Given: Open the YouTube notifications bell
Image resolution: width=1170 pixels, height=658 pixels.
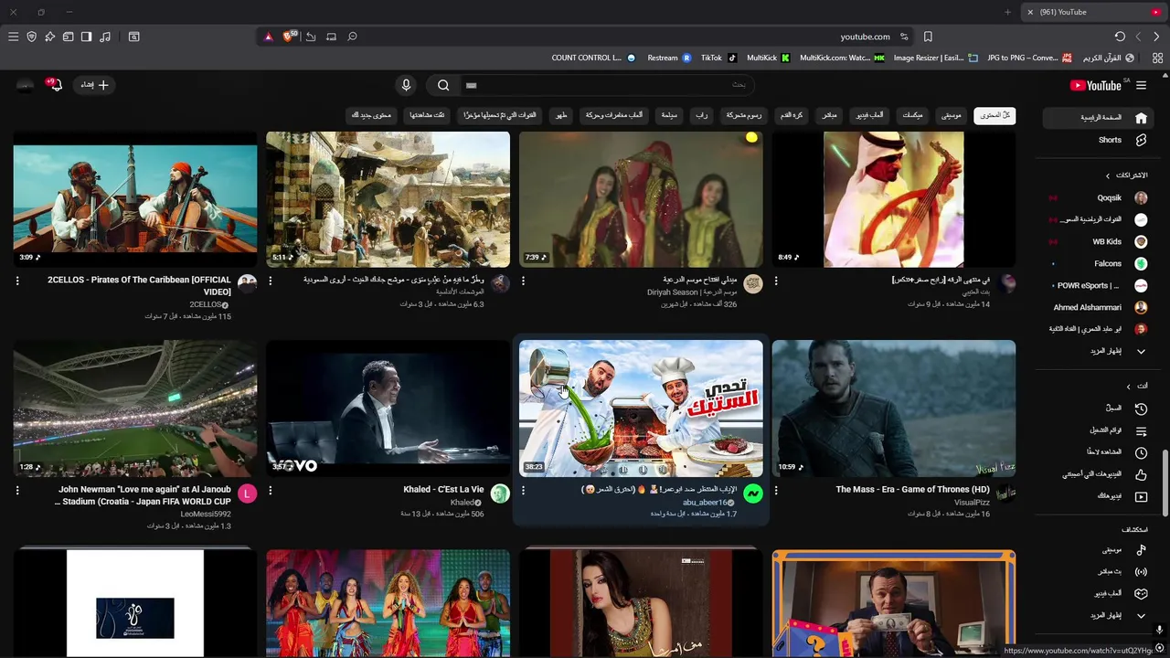Looking at the screenshot, I should click(56, 85).
